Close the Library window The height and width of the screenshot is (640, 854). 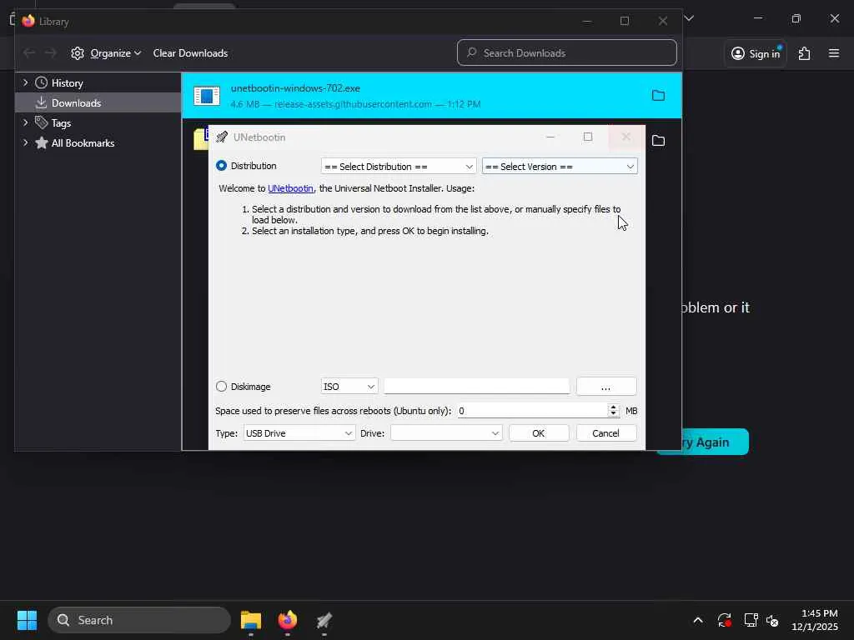click(663, 21)
